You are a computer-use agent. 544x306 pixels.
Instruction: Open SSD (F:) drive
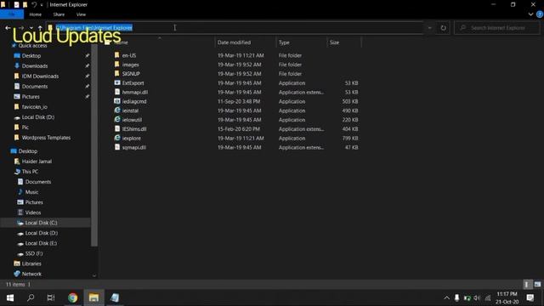pyautogui.click(x=34, y=253)
